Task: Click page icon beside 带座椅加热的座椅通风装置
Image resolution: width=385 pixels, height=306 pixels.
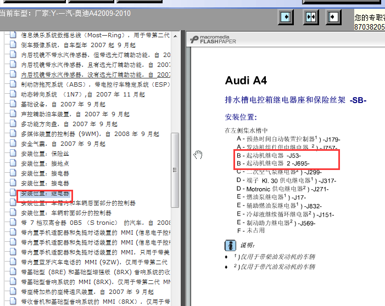Action: pos(13,291)
